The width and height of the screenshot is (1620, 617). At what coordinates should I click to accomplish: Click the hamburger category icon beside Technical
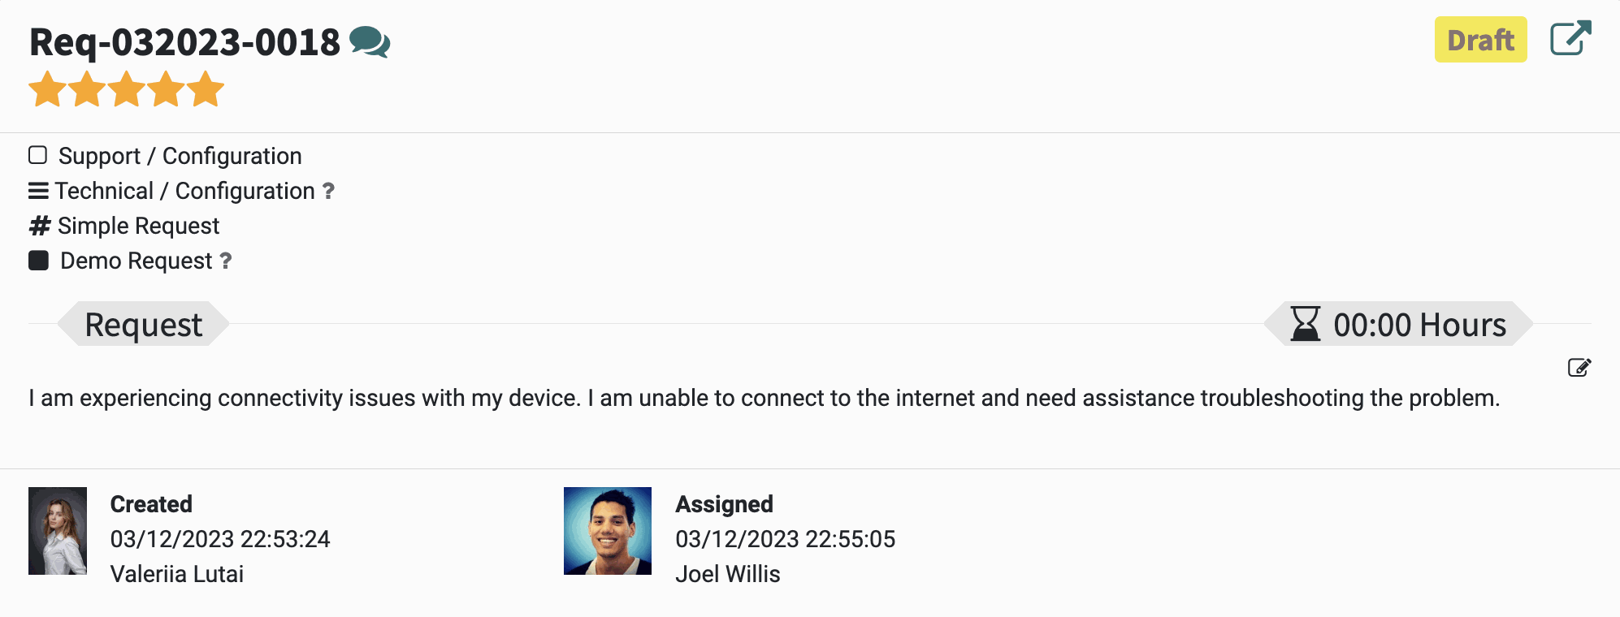click(x=38, y=191)
